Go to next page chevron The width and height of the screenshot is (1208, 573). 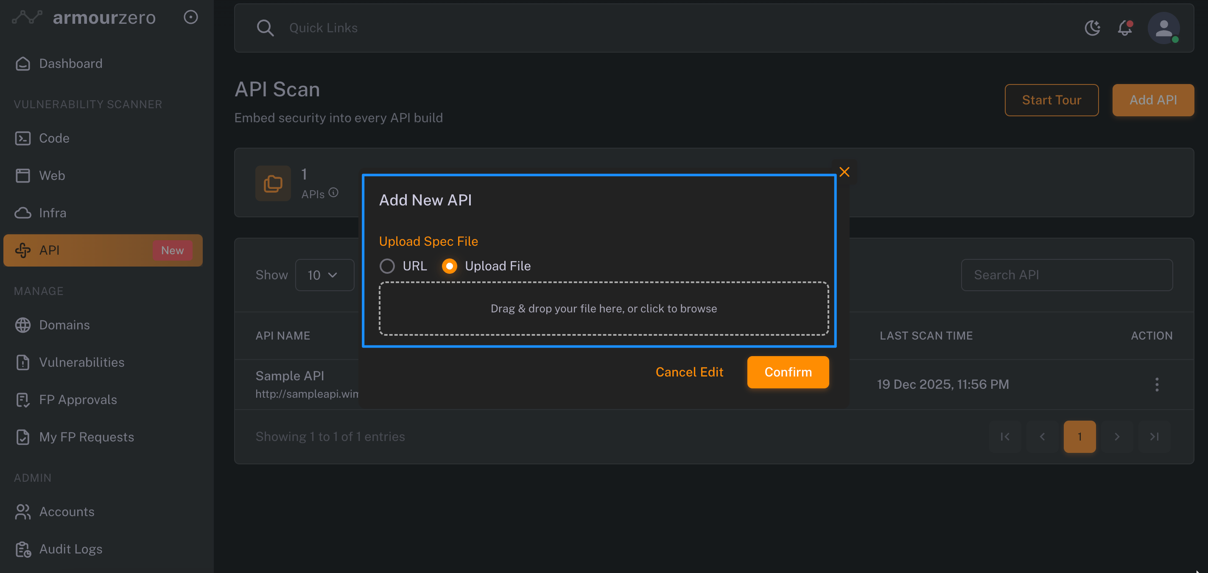1117,437
